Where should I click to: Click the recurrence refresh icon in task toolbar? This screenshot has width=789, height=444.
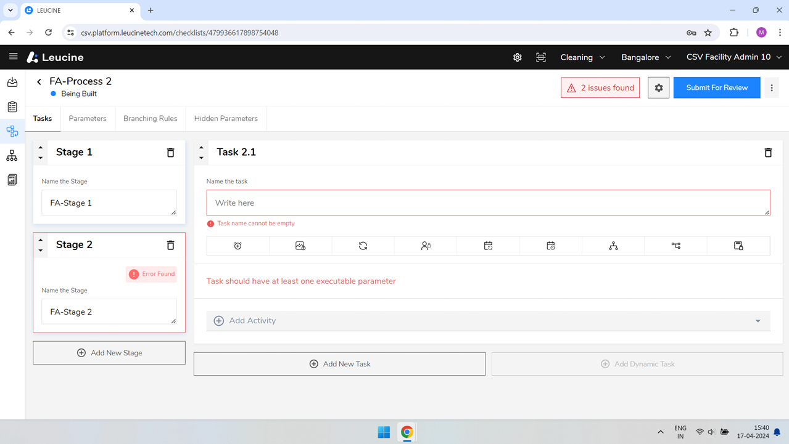[363, 246]
